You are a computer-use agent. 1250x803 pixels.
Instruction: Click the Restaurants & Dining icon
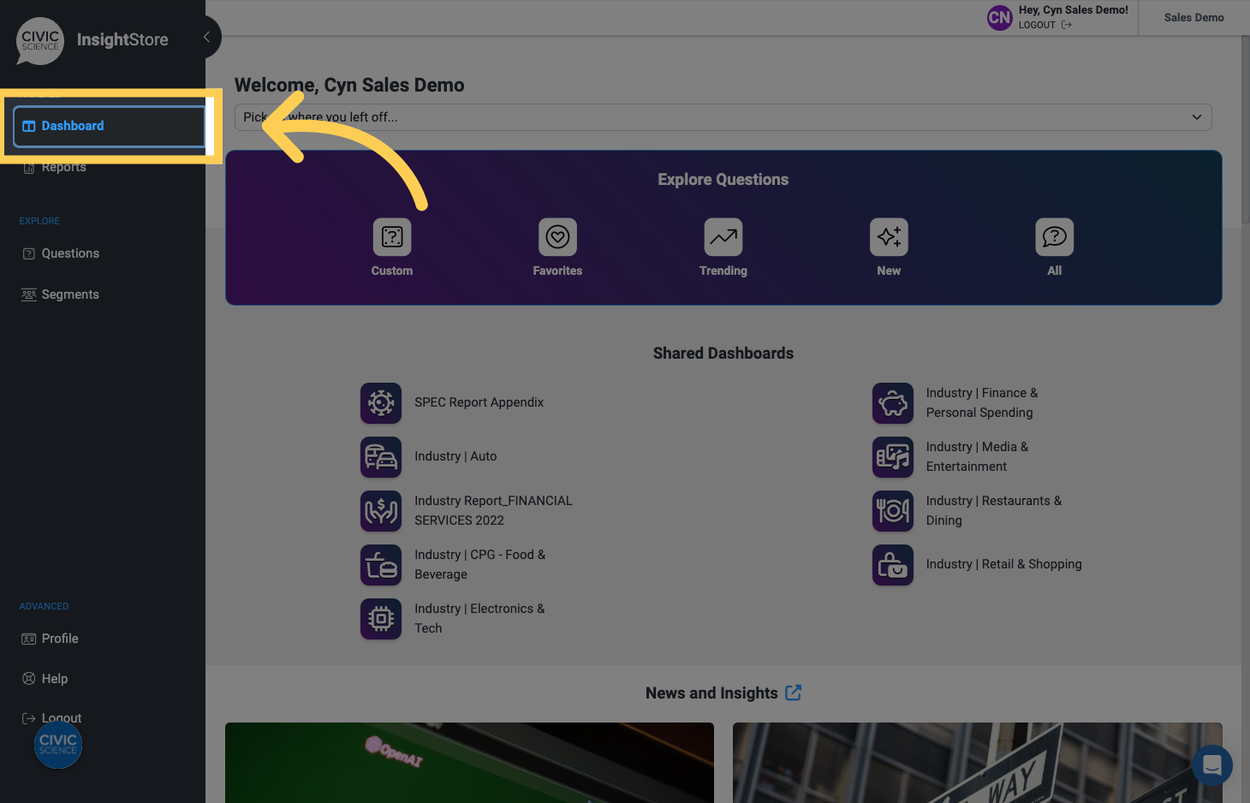point(893,511)
